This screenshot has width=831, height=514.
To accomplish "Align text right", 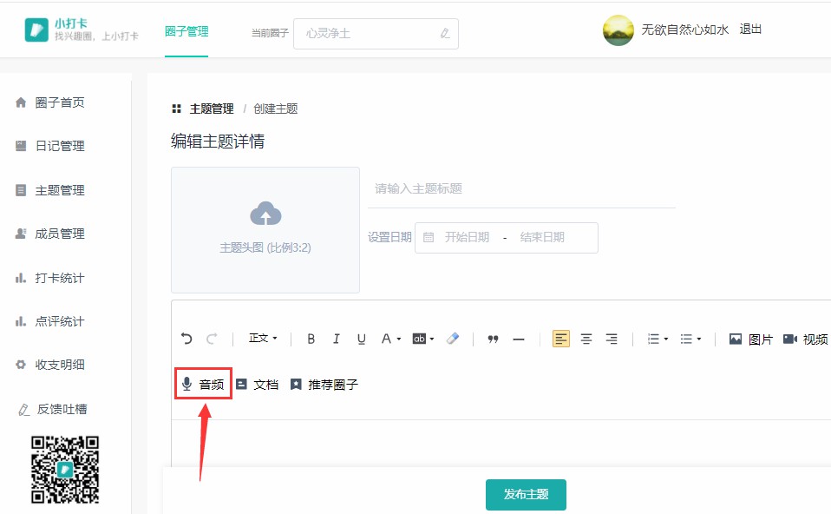I will [612, 339].
